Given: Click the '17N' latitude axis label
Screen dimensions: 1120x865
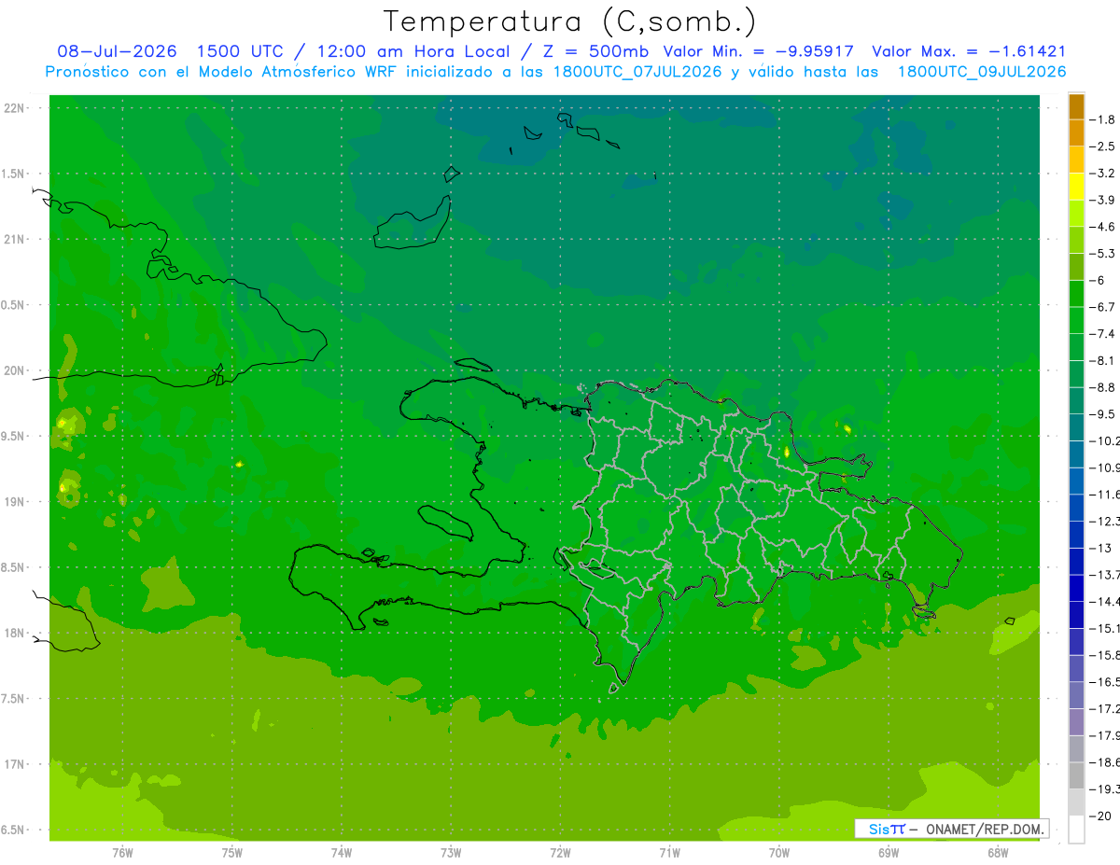Looking at the screenshot, I should click(x=16, y=764).
